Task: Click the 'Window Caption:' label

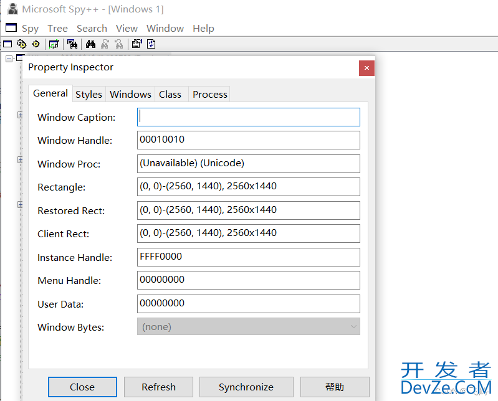Action: click(76, 118)
